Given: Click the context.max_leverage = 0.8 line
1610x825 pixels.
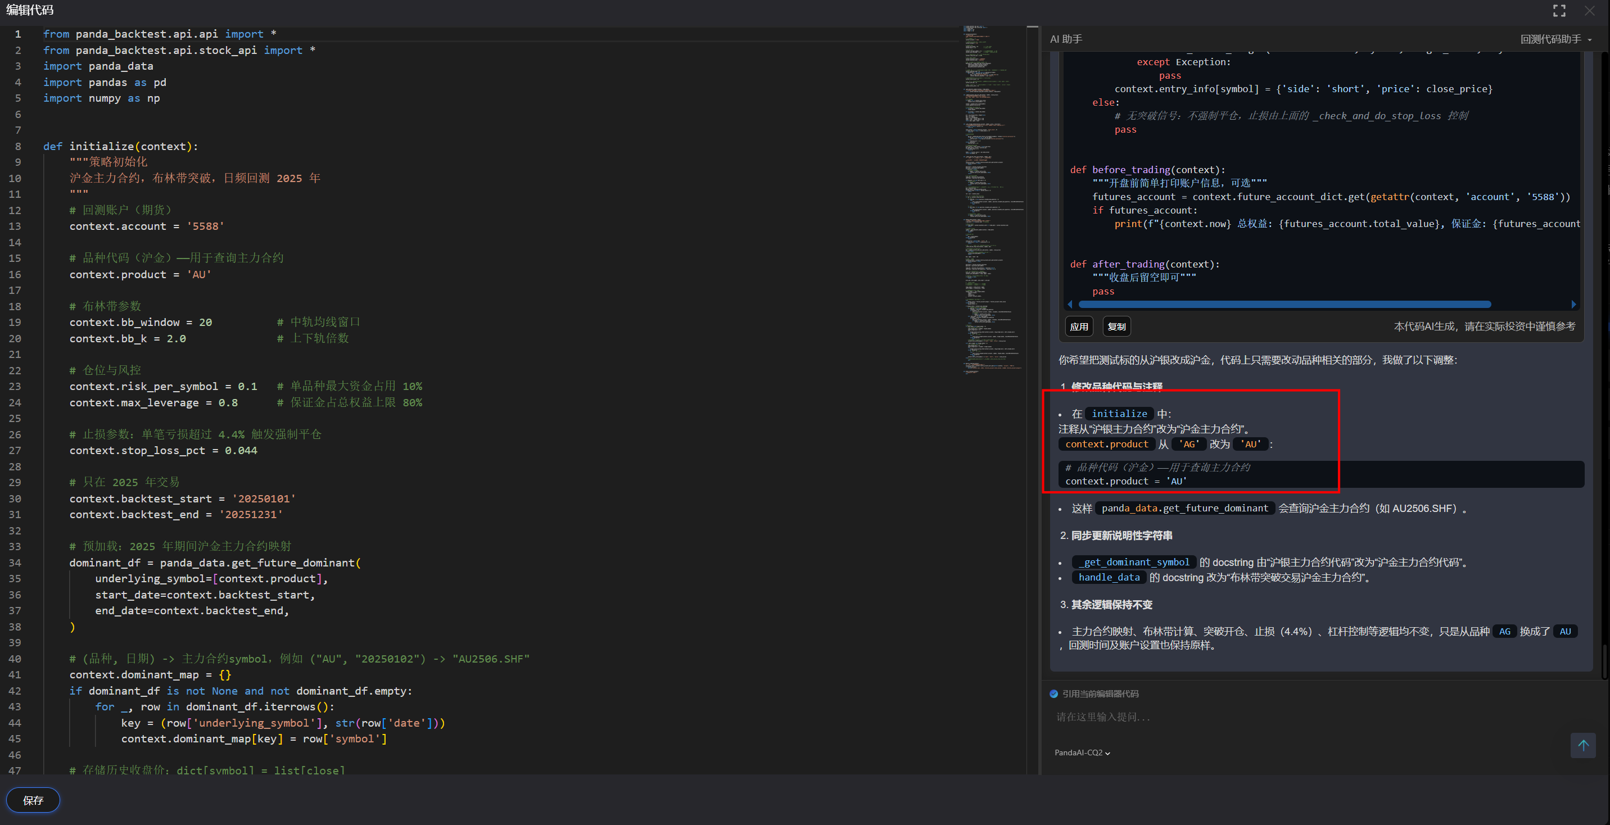Looking at the screenshot, I should (x=153, y=402).
